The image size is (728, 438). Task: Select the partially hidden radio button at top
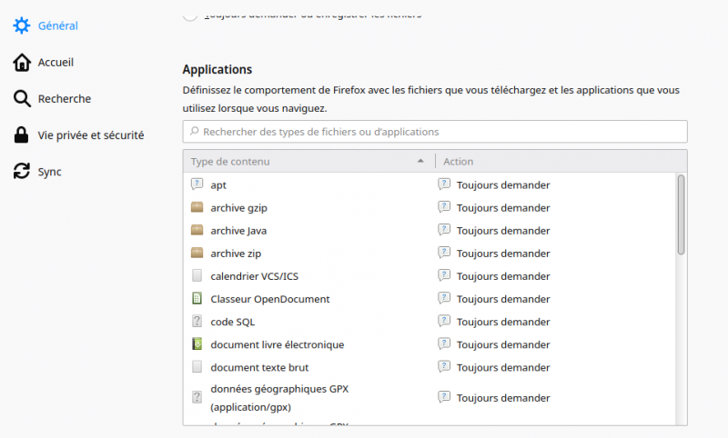(x=190, y=15)
